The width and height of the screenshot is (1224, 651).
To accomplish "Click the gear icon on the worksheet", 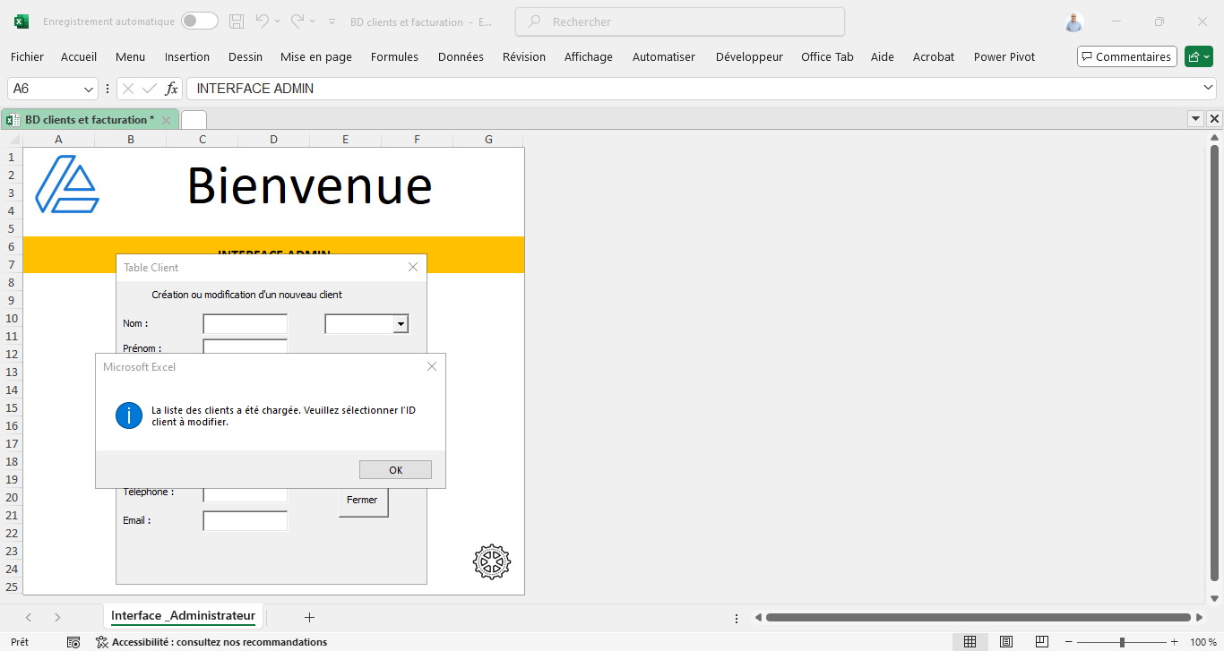I will [x=491, y=561].
